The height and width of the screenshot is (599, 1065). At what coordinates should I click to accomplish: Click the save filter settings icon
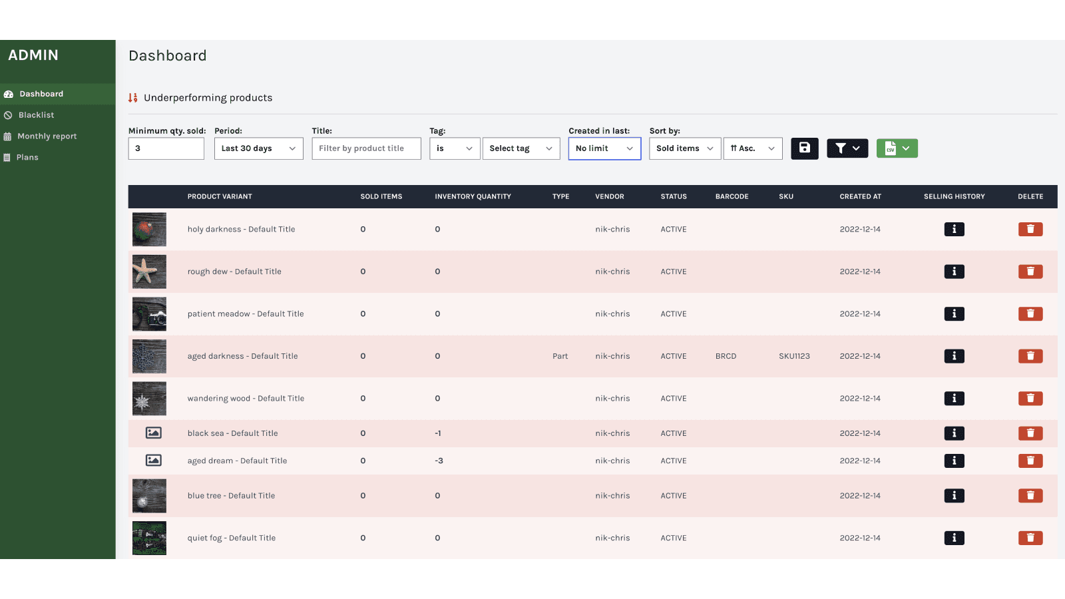[804, 148]
